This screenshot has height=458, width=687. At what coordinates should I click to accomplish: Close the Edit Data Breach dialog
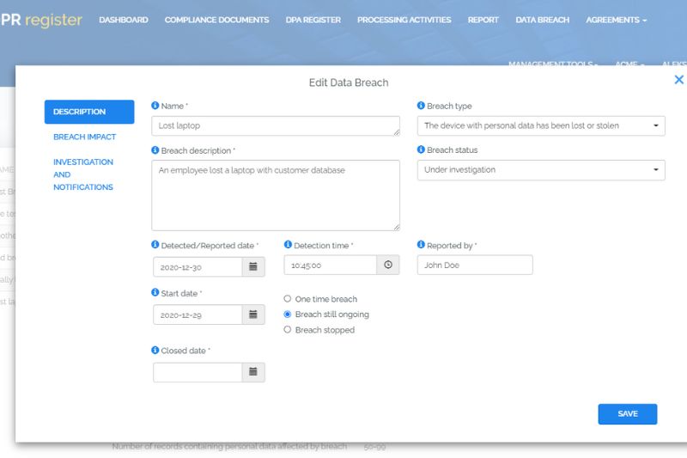point(678,80)
